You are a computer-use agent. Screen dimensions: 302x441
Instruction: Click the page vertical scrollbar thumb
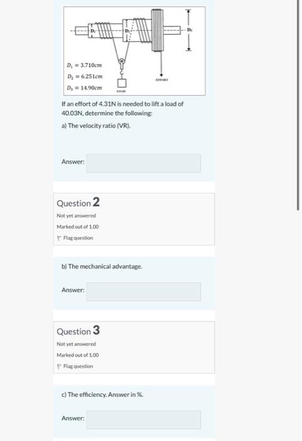click(298, 105)
